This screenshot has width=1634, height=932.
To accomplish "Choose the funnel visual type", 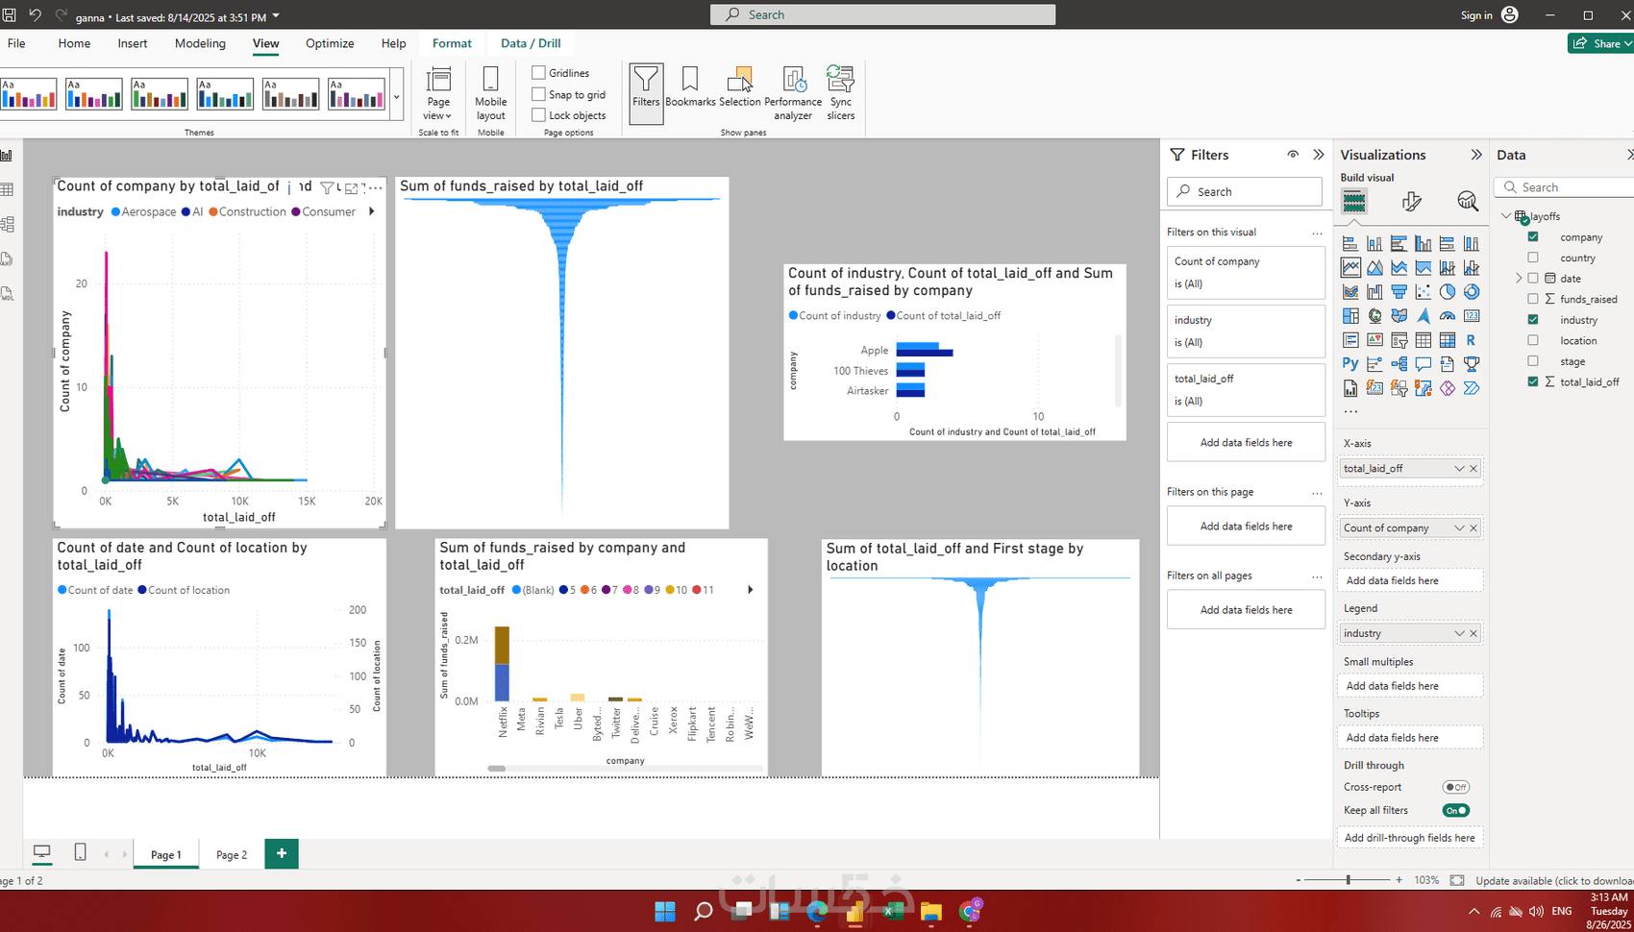I will pyautogui.click(x=1399, y=292).
